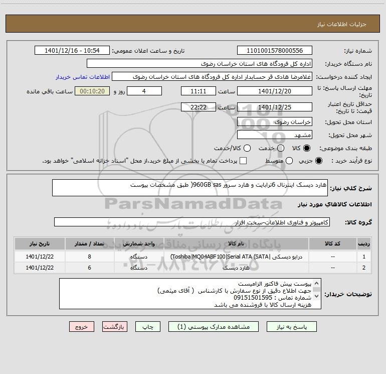This screenshot has width=386, height=374.
Task: Click the goods group field کامپیوتر و فناوری اطلاعات
Action: [192, 222]
